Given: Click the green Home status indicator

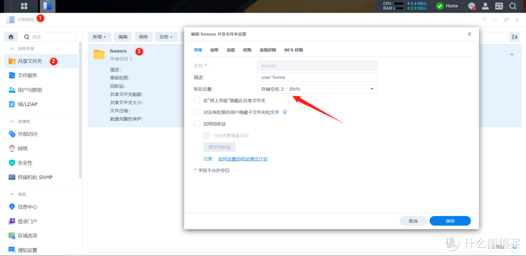Looking at the screenshot, I should point(447,6).
